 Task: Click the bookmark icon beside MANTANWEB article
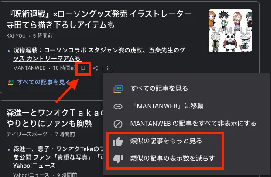[x=83, y=68]
